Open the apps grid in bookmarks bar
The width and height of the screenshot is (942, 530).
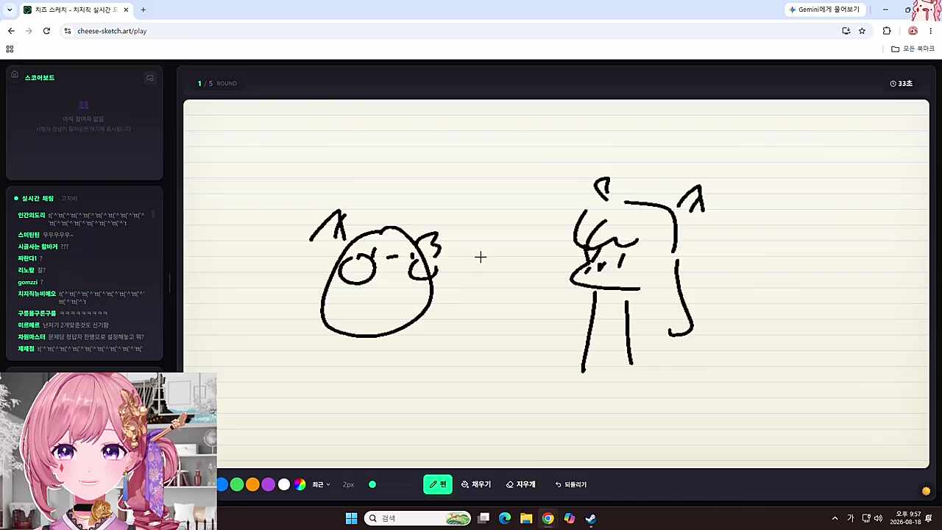click(10, 49)
